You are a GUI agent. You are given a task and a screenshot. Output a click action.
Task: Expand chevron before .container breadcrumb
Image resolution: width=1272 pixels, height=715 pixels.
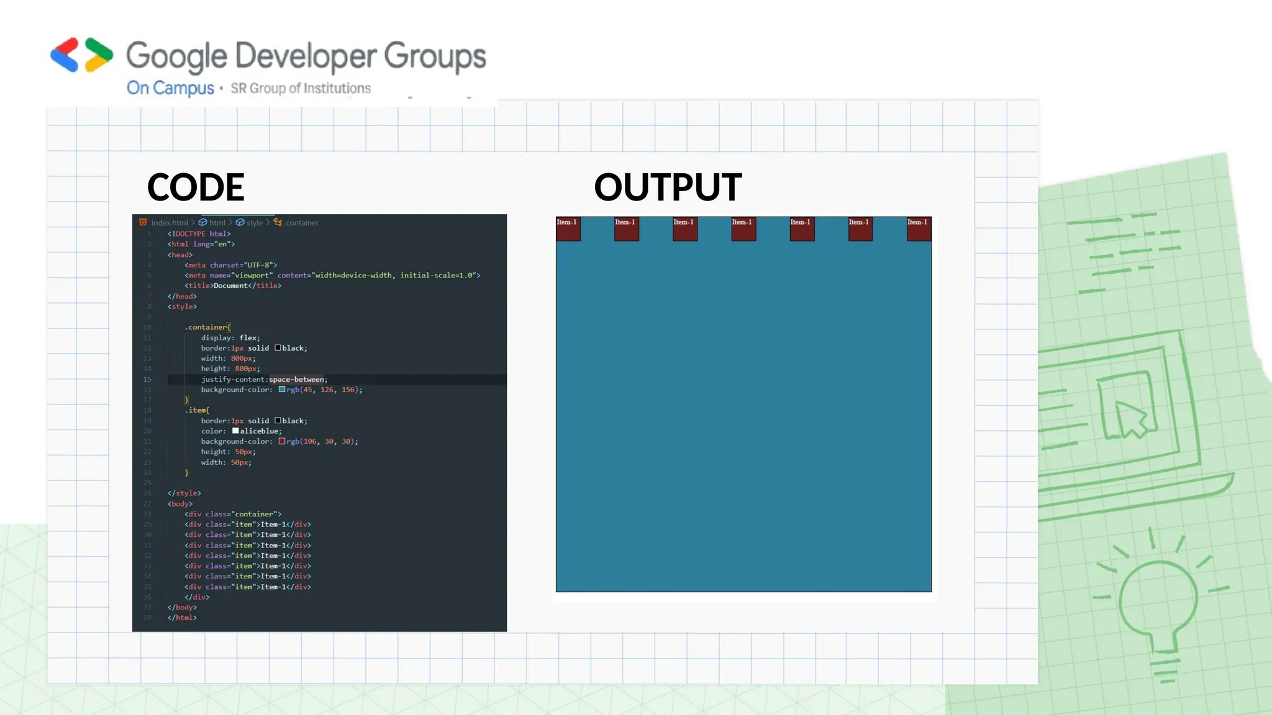pos(268,222)
